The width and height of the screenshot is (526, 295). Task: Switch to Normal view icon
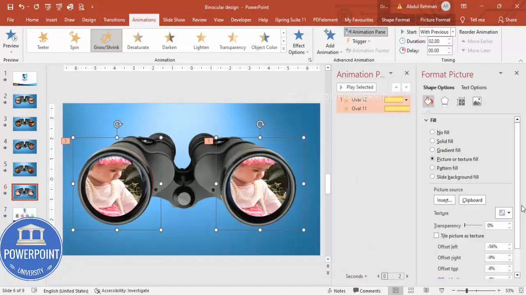pyautogui.click(x=395, y=290)
